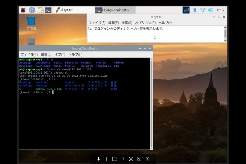The width and height of the screenshot is (246, 164).
Task: Click the volume speaker icon
Action: (x=210, y=10)
